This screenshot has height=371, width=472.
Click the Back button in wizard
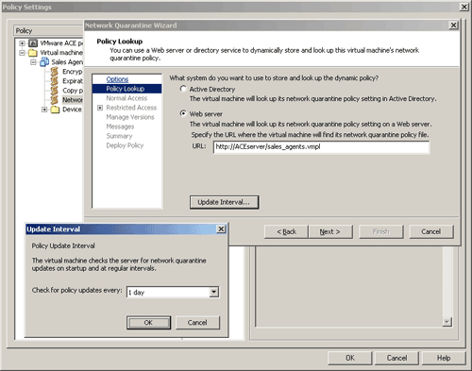click(286, 231)
